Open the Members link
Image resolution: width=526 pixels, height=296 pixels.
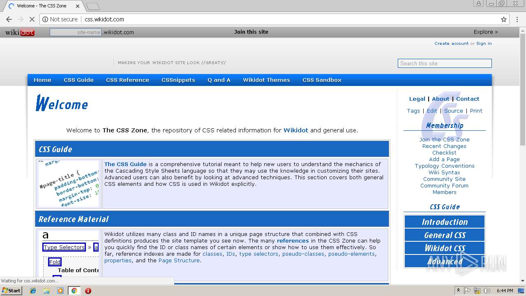point(444,192)
